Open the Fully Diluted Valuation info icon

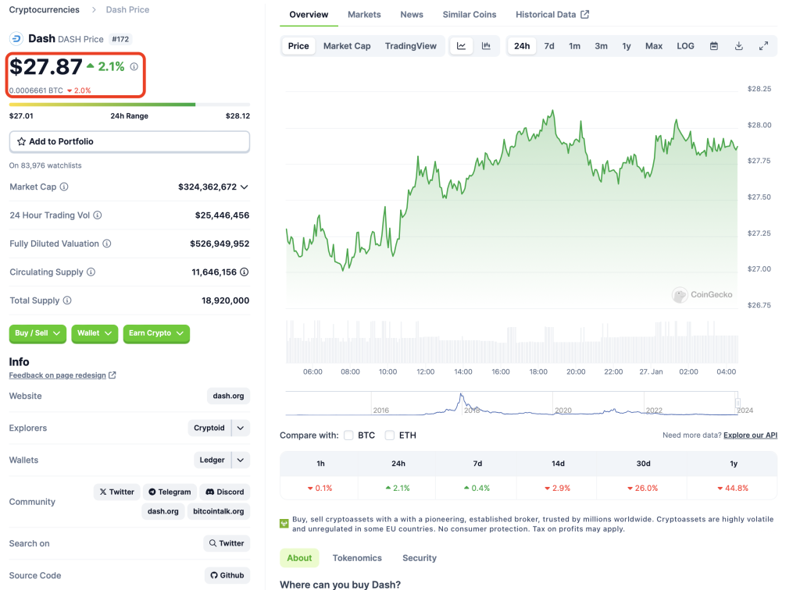pos(106,244)
